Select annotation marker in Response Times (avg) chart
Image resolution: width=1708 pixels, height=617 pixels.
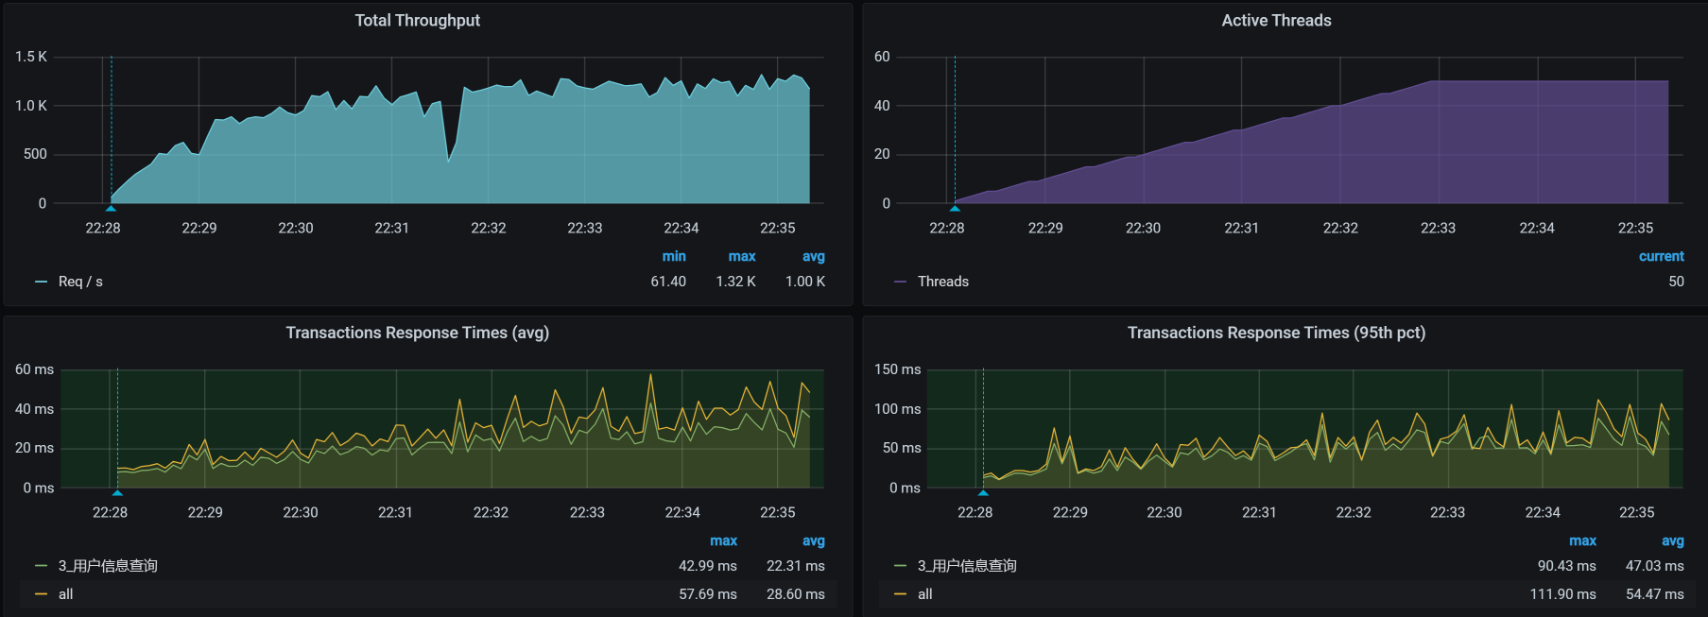(x=117, y=492)
